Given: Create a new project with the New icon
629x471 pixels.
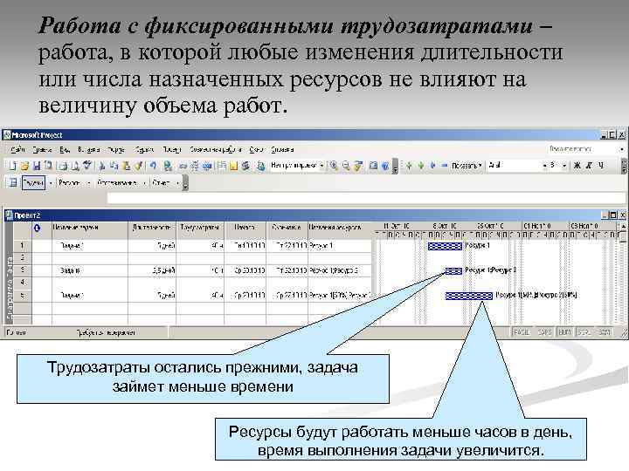Looking at the screenshot, I should 12,166.
